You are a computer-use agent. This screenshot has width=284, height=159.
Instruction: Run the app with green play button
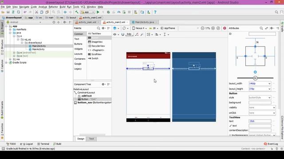98,12
